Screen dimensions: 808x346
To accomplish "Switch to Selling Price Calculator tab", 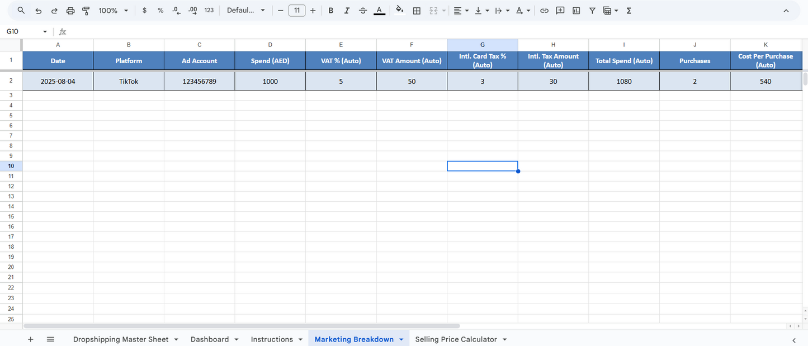I will [456, 339].
